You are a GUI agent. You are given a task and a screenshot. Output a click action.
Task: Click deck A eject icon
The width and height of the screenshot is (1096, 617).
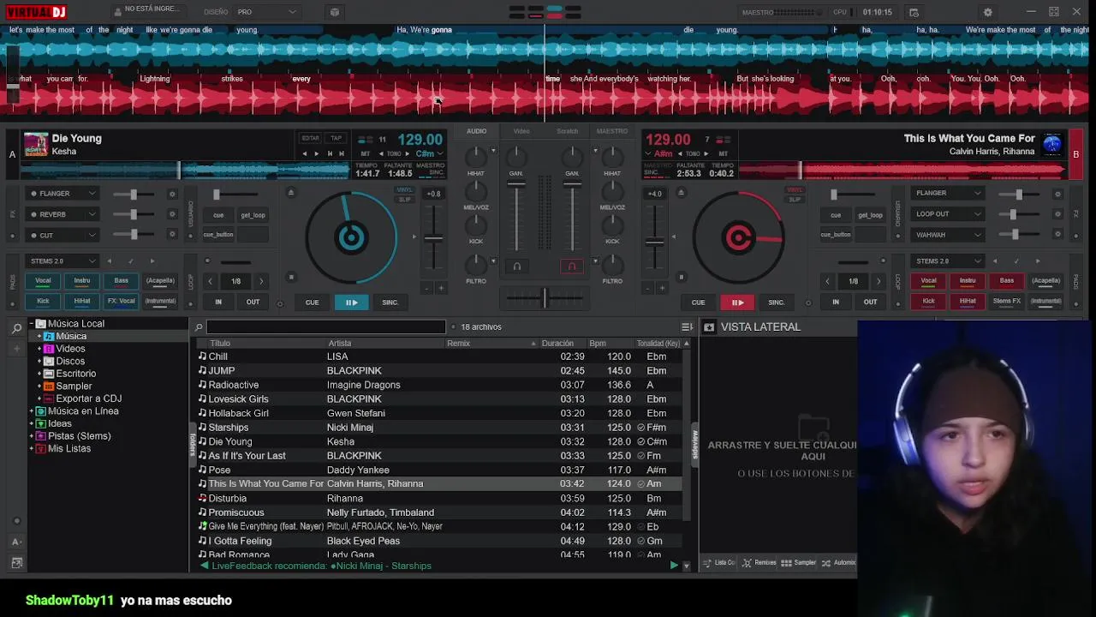[290, 192]
